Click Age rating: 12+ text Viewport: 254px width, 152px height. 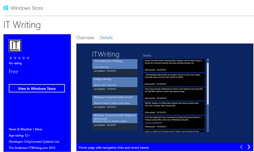pos(19,135)
